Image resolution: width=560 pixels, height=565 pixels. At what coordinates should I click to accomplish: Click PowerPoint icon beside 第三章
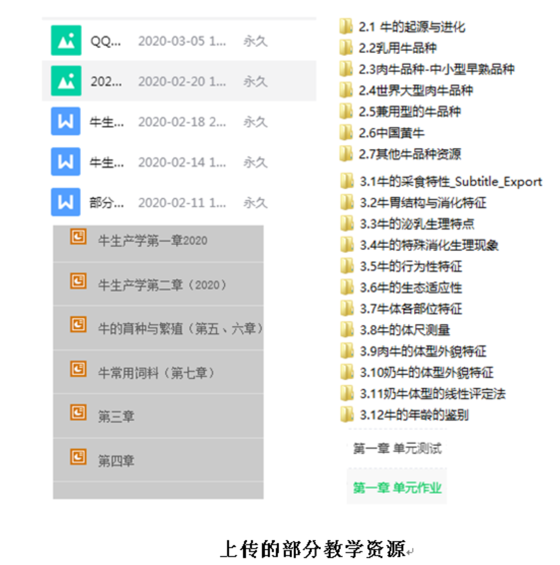pos(78,413)
